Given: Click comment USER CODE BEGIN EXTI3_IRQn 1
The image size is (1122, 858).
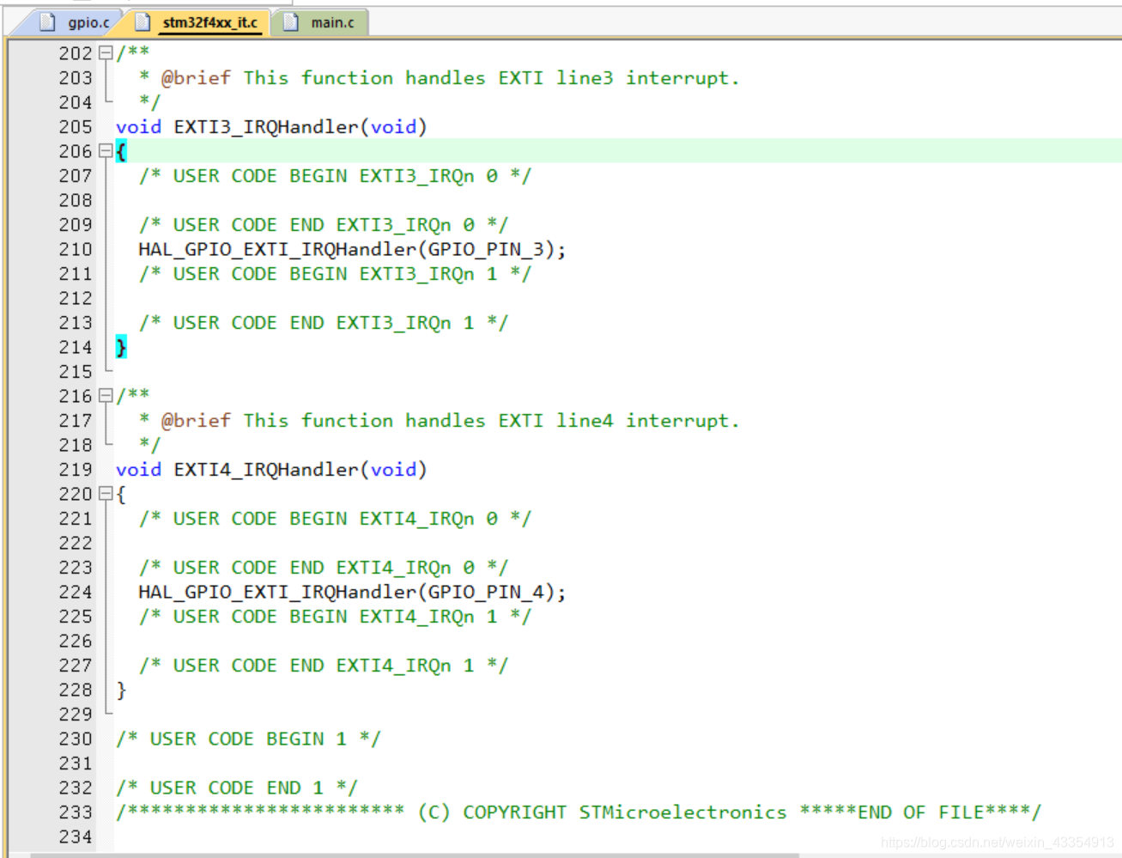Looking at the screenshot, I should 335,274.
